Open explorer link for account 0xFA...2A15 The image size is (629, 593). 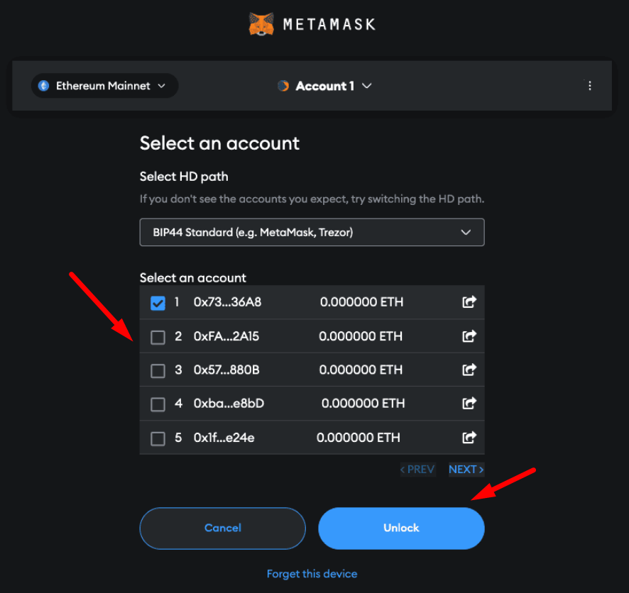[x=469, y=336]
